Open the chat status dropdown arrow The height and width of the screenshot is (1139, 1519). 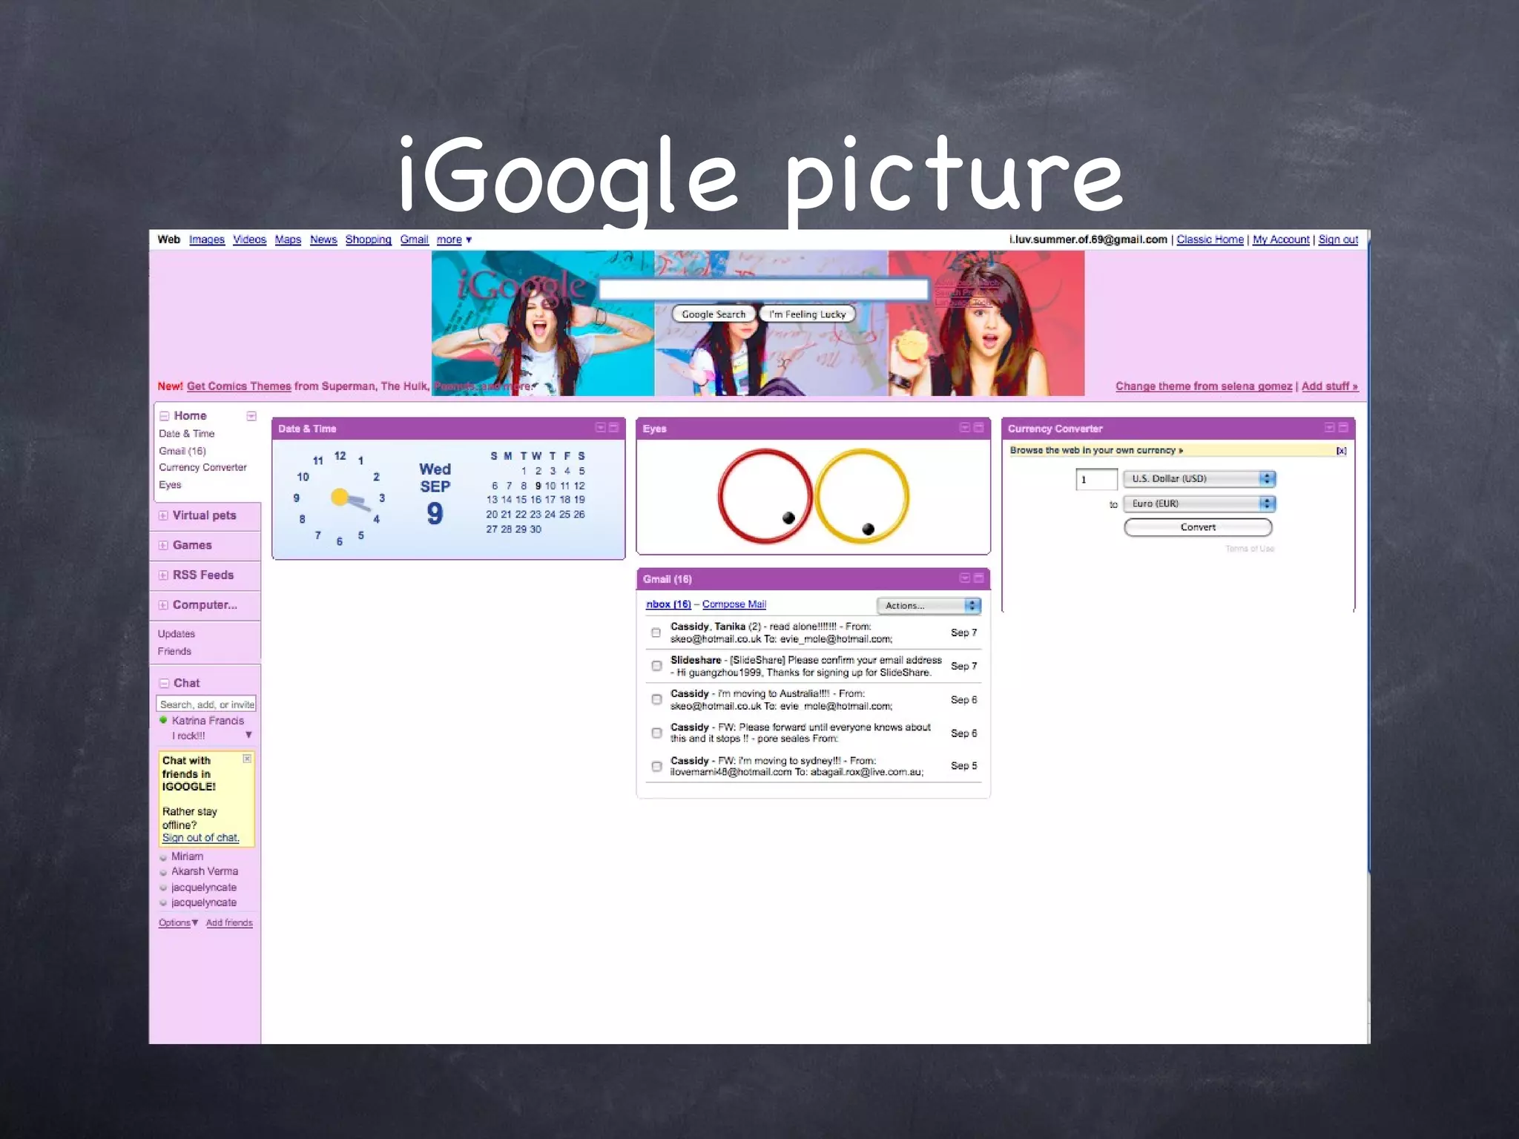tap(248, 735)
